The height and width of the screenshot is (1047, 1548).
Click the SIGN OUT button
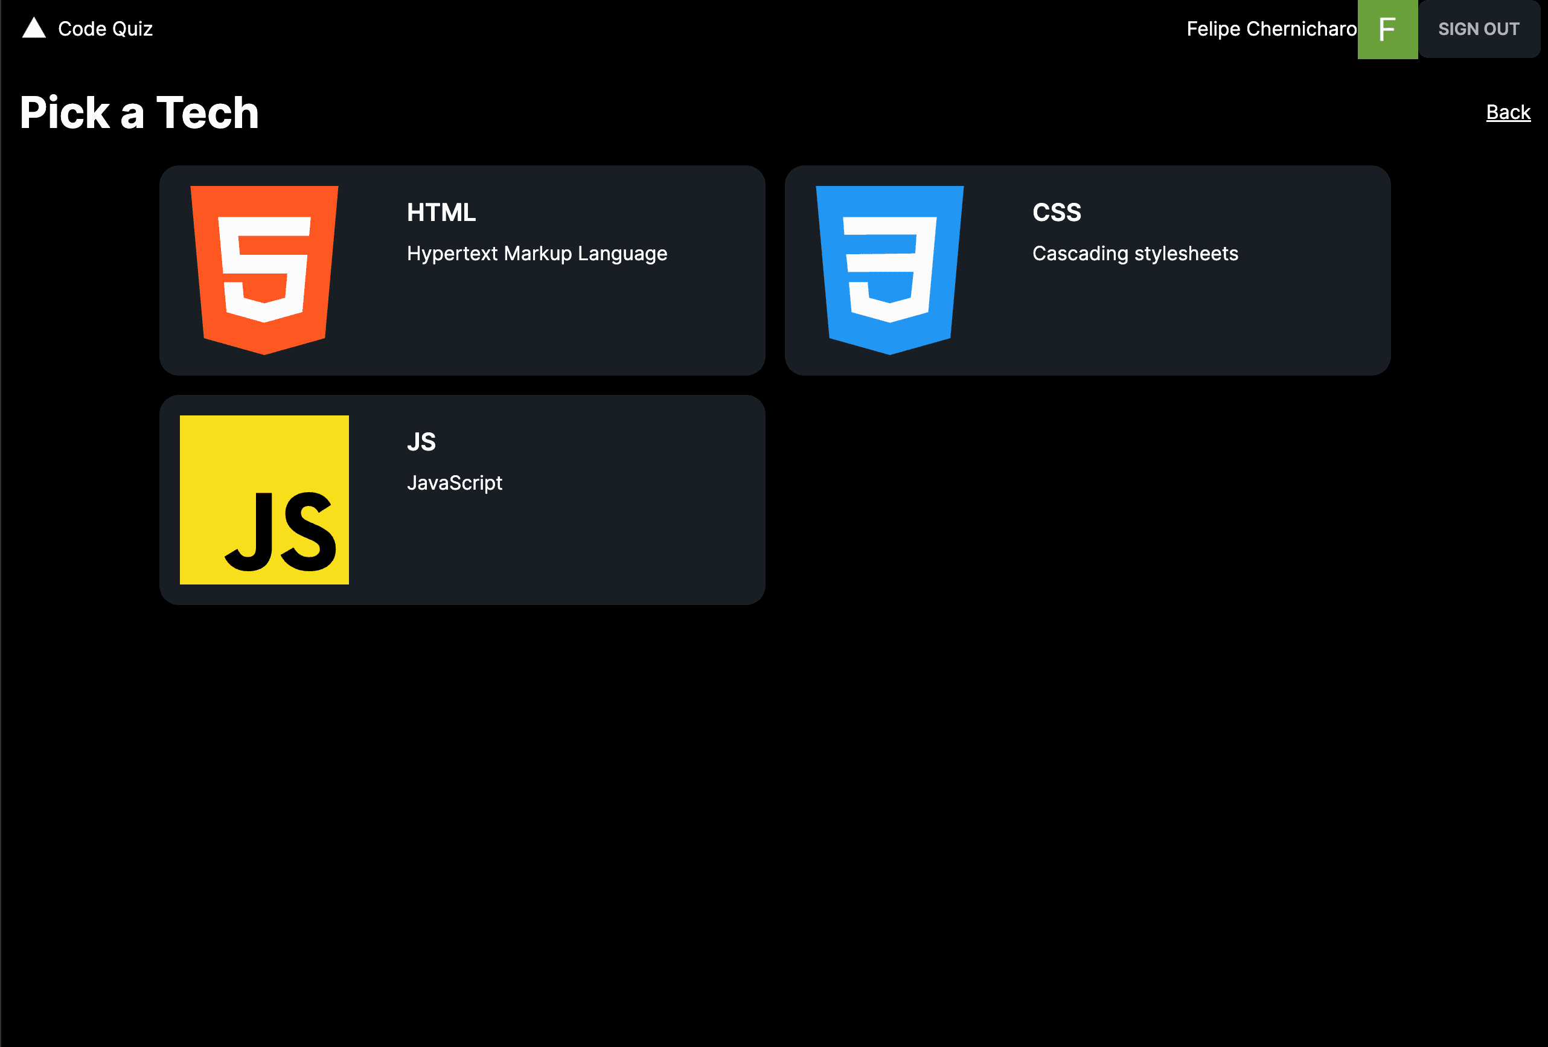(x=1478, y=29)
